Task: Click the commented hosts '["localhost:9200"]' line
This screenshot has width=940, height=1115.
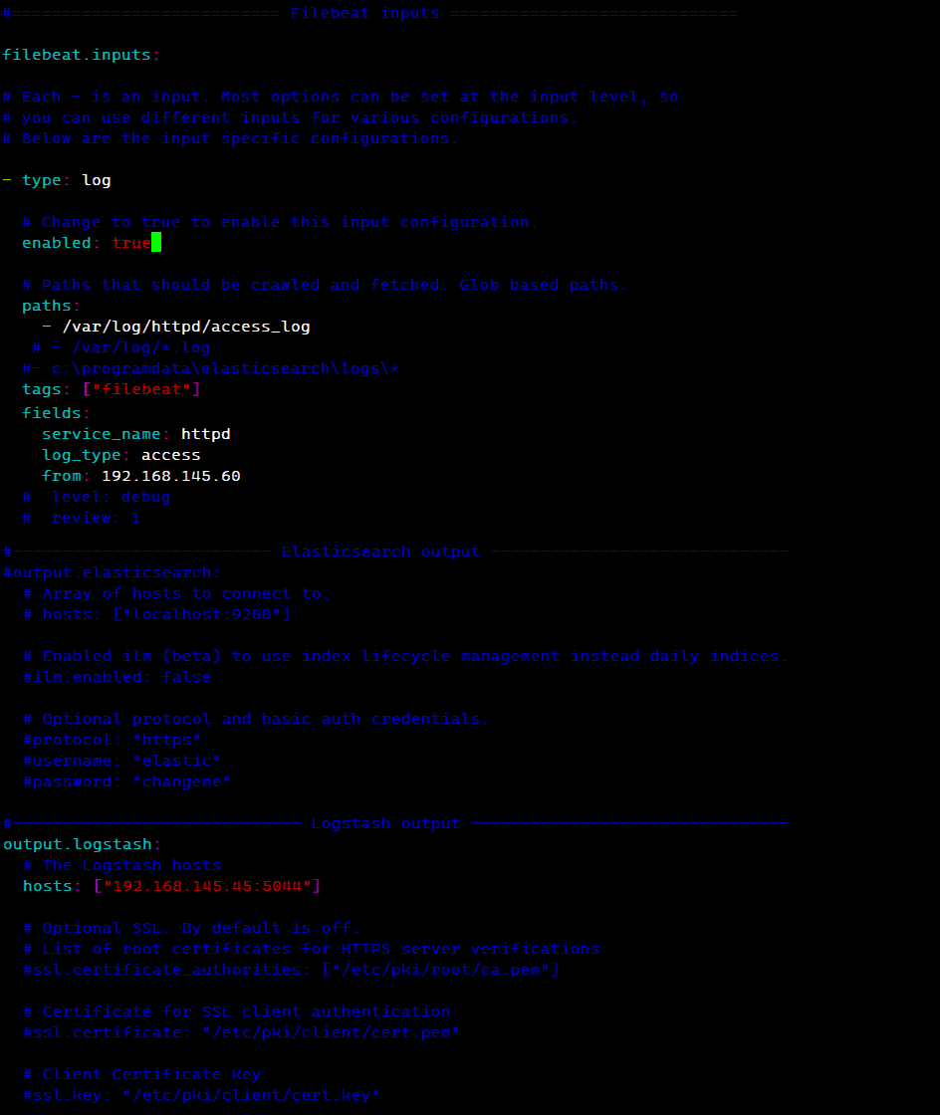Action: click(156, 614)
